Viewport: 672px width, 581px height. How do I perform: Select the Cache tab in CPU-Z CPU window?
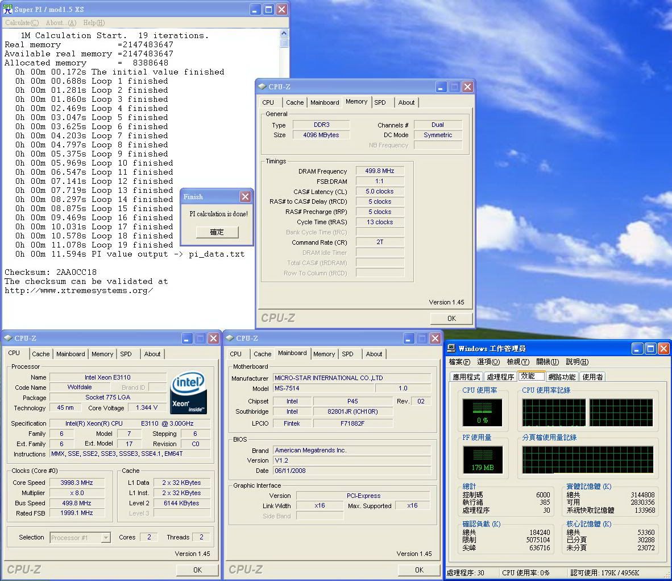[40, 354]
